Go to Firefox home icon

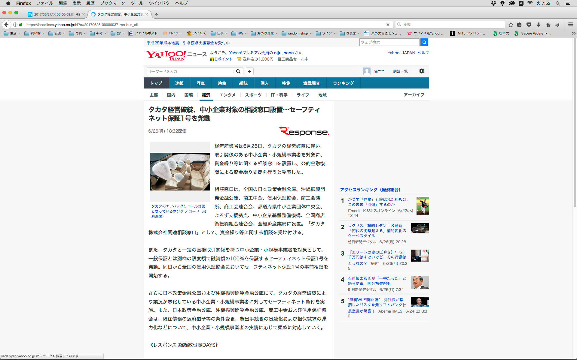(548, 25)
